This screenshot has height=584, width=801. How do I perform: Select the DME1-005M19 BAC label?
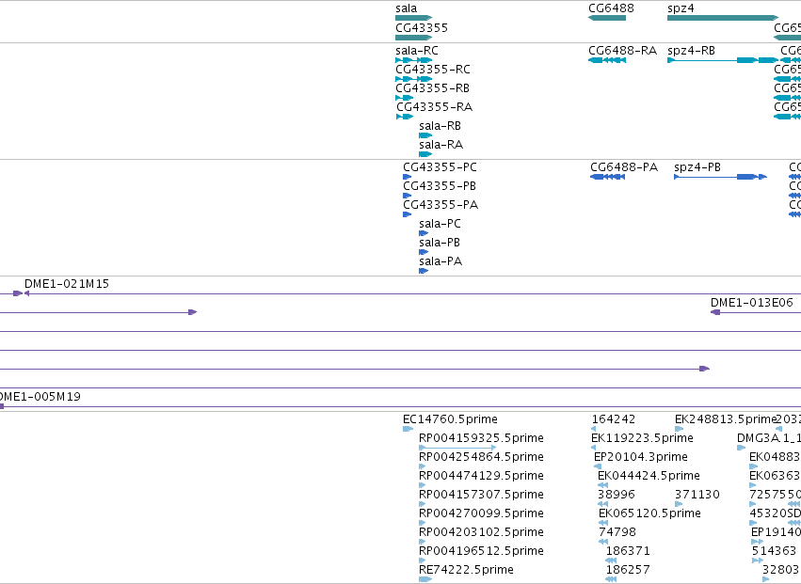[40, 397]
